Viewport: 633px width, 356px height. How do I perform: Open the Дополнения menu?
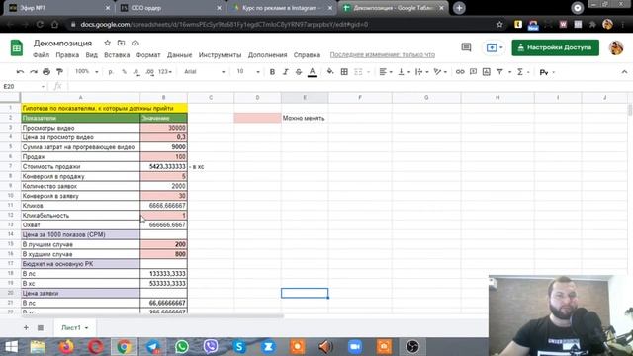[268, 55]
